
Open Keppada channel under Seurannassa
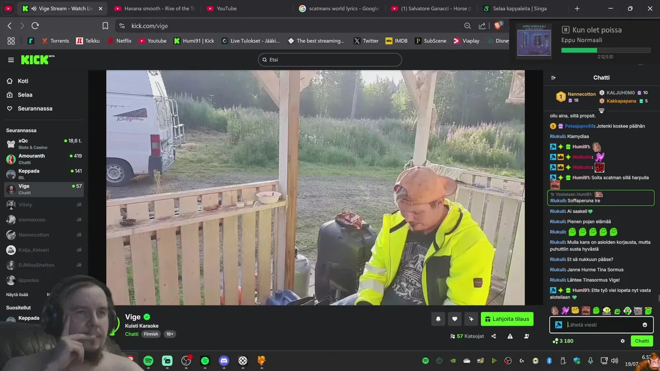44,174
